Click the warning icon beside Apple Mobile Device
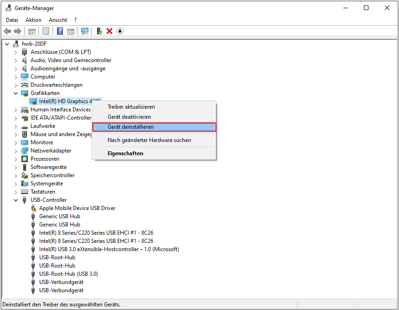The height and width of the screenshot is (310, 399). tap(34, 208)
